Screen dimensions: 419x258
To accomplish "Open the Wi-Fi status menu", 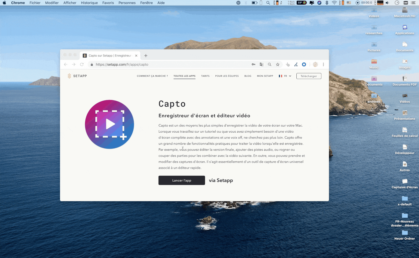I will pos(334,3).
